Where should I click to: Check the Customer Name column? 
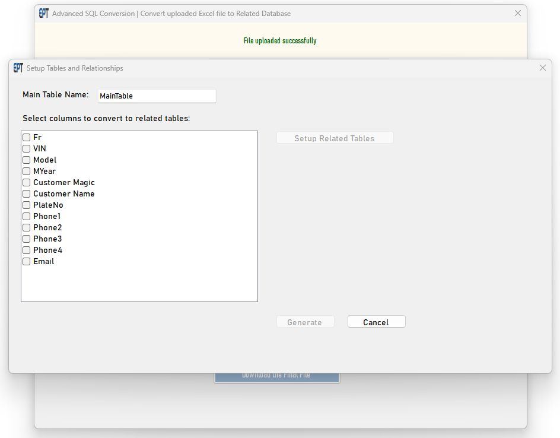pyautogui.click(x=27, y=194)
